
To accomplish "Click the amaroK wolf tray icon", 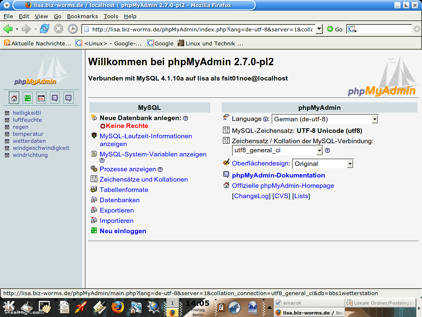I will [234, 307].
